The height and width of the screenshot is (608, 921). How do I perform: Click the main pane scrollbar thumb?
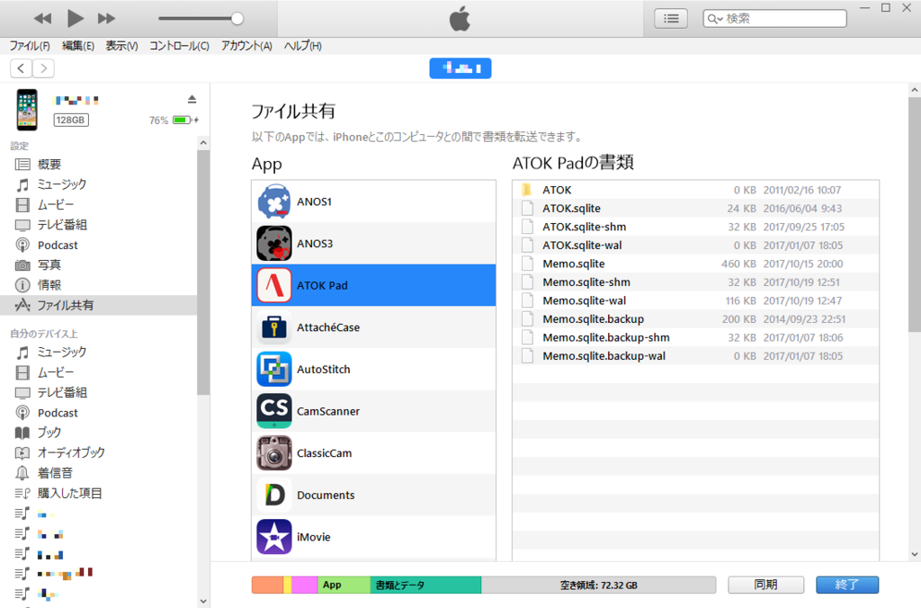pyautogui.click(x=914, y=214)
